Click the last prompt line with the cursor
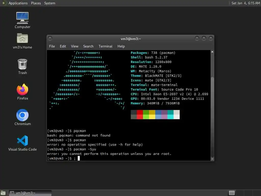Image resolution: width=261 pixels, height=196 pixels. [63, 158]
